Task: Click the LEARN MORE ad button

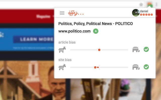Action: (x=34, y=39)
